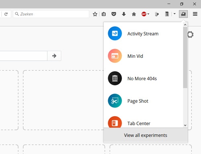Viewport: 201px width, 154px height.
Task: Click the bookmark star icon
Action: coord(95,14)
